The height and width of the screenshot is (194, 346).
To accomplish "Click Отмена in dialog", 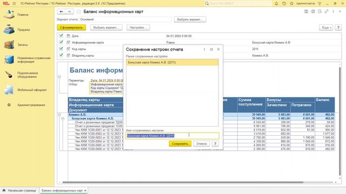I will point(202,144).
